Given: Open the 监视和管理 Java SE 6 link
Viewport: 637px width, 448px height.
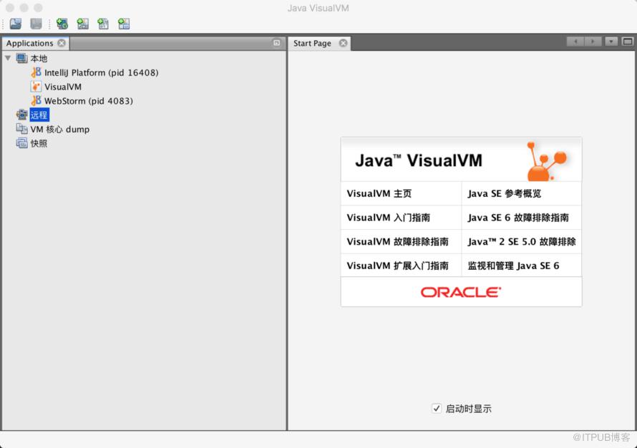Looking at the screenshot, I should point(513,266).
